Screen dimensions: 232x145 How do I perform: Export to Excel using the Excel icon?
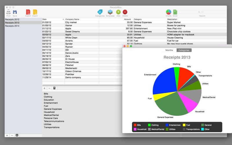[x=175, y=12]
